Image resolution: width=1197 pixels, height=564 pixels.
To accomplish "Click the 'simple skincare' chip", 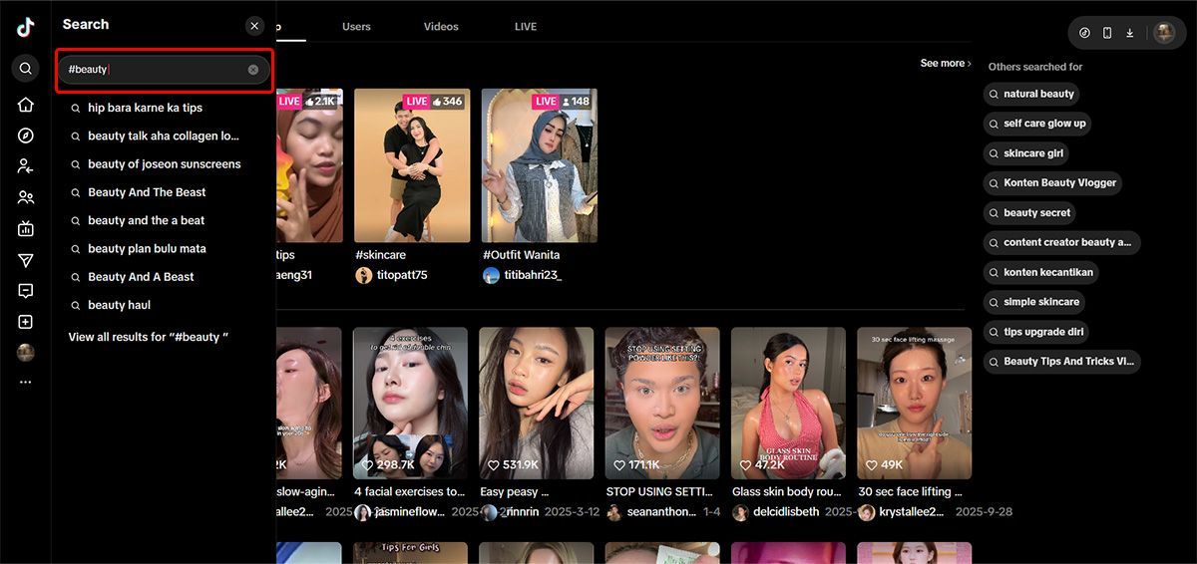I will (x=1034, y=302).
